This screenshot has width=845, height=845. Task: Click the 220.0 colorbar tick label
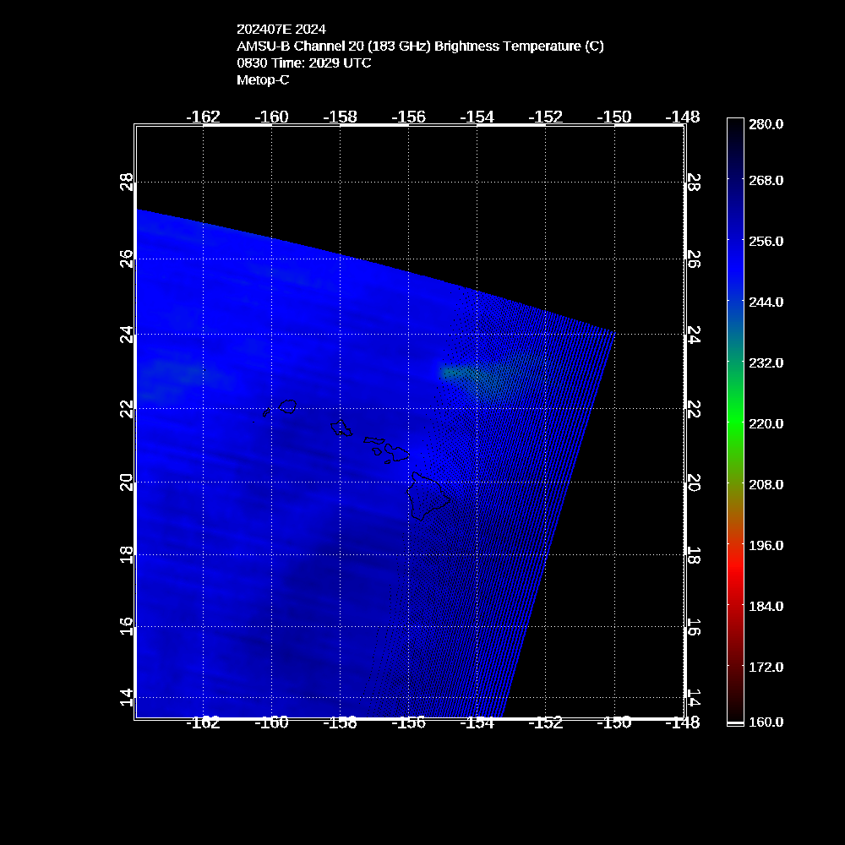point(766,423)
